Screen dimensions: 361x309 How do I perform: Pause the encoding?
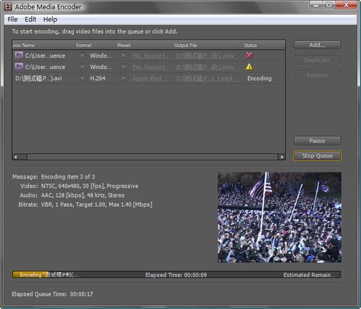tap(317, 141)
